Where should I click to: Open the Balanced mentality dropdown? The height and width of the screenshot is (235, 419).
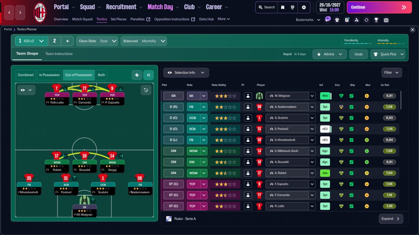144,41
